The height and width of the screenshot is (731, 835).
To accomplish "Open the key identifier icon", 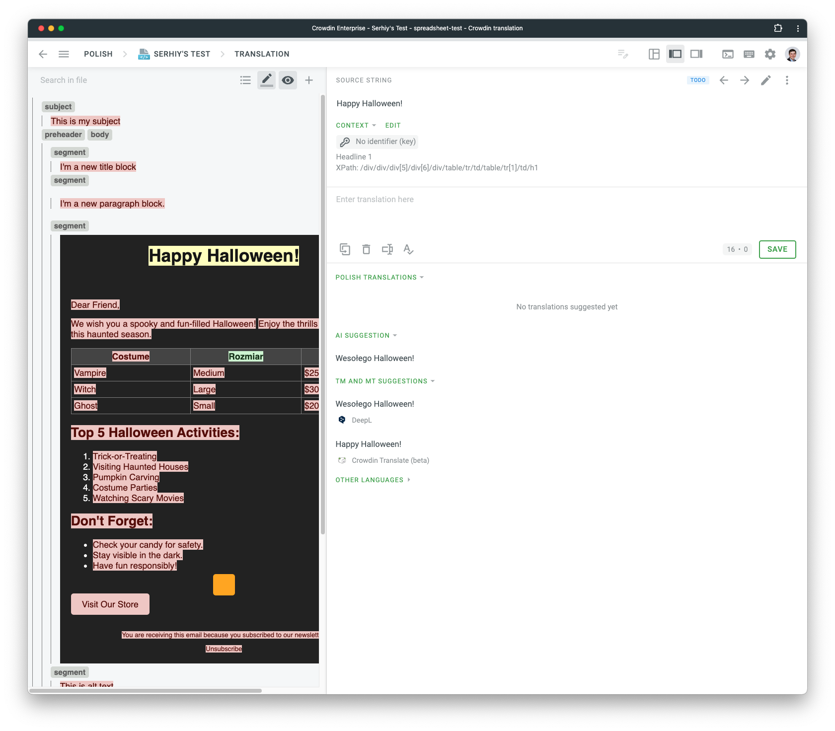I will 345,142.
